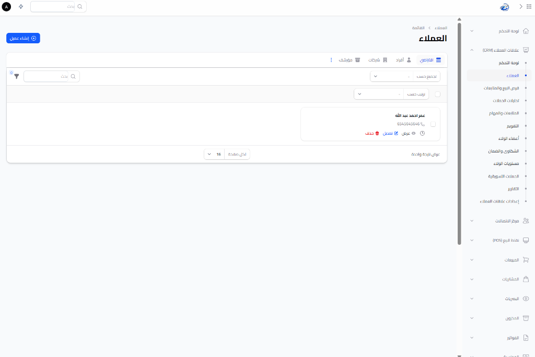Screen dimensions: 535x357
Task: Click the sidebar vertical scrollbar thumb
Action: 459,134
